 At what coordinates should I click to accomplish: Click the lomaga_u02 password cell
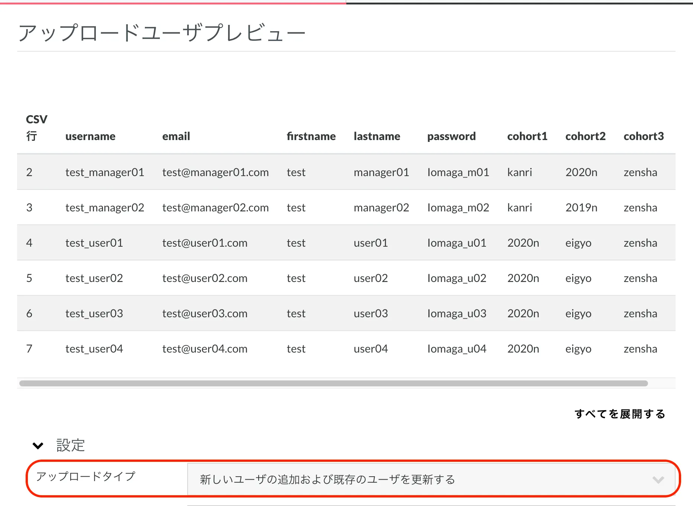tap(457, 278)
